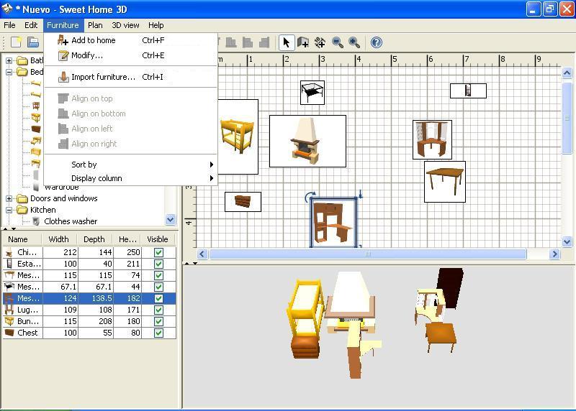Click the Import furniture arrow icon
The width and height of the screenshot is (576, 411).
tap(63, 77)
